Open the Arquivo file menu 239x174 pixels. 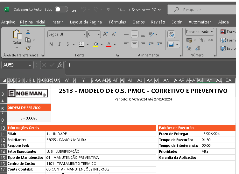(x=9, y=22)
